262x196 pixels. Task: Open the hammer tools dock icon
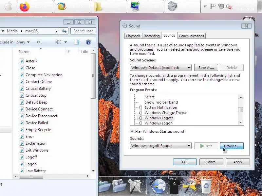[x=190, y=186]
